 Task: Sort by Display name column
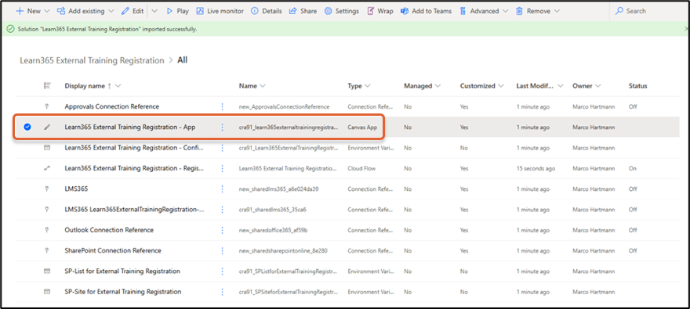click(x=85, y=86)
